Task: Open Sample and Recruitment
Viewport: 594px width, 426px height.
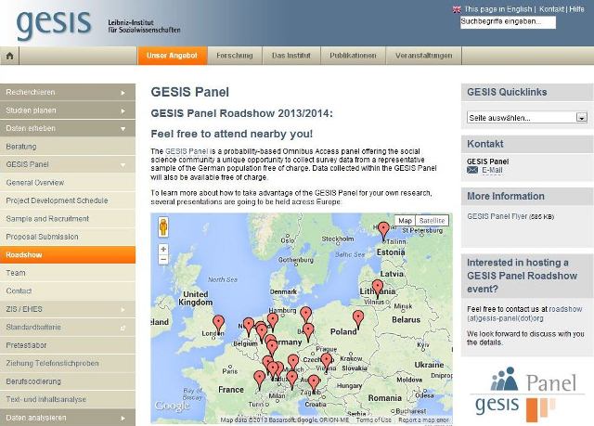Action: (x=68, y=219)
